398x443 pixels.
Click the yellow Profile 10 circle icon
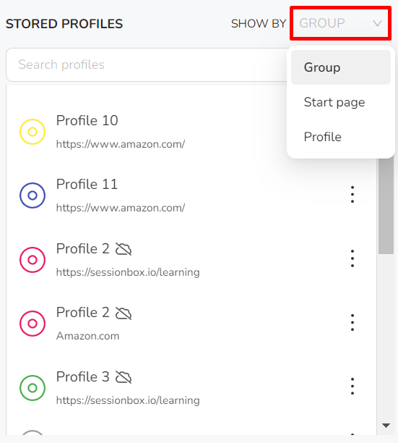tap(33, 132)
